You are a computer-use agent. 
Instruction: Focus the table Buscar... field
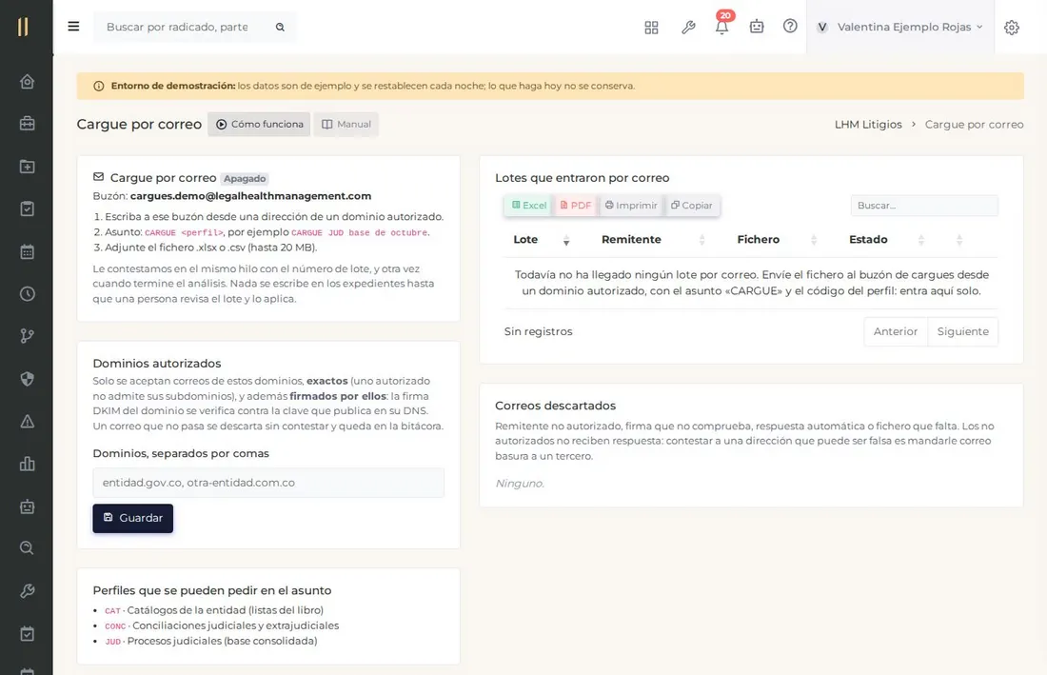924,206
